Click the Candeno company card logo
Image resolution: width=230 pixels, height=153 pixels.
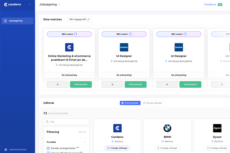pyautogui.click(x=117, y=128)
